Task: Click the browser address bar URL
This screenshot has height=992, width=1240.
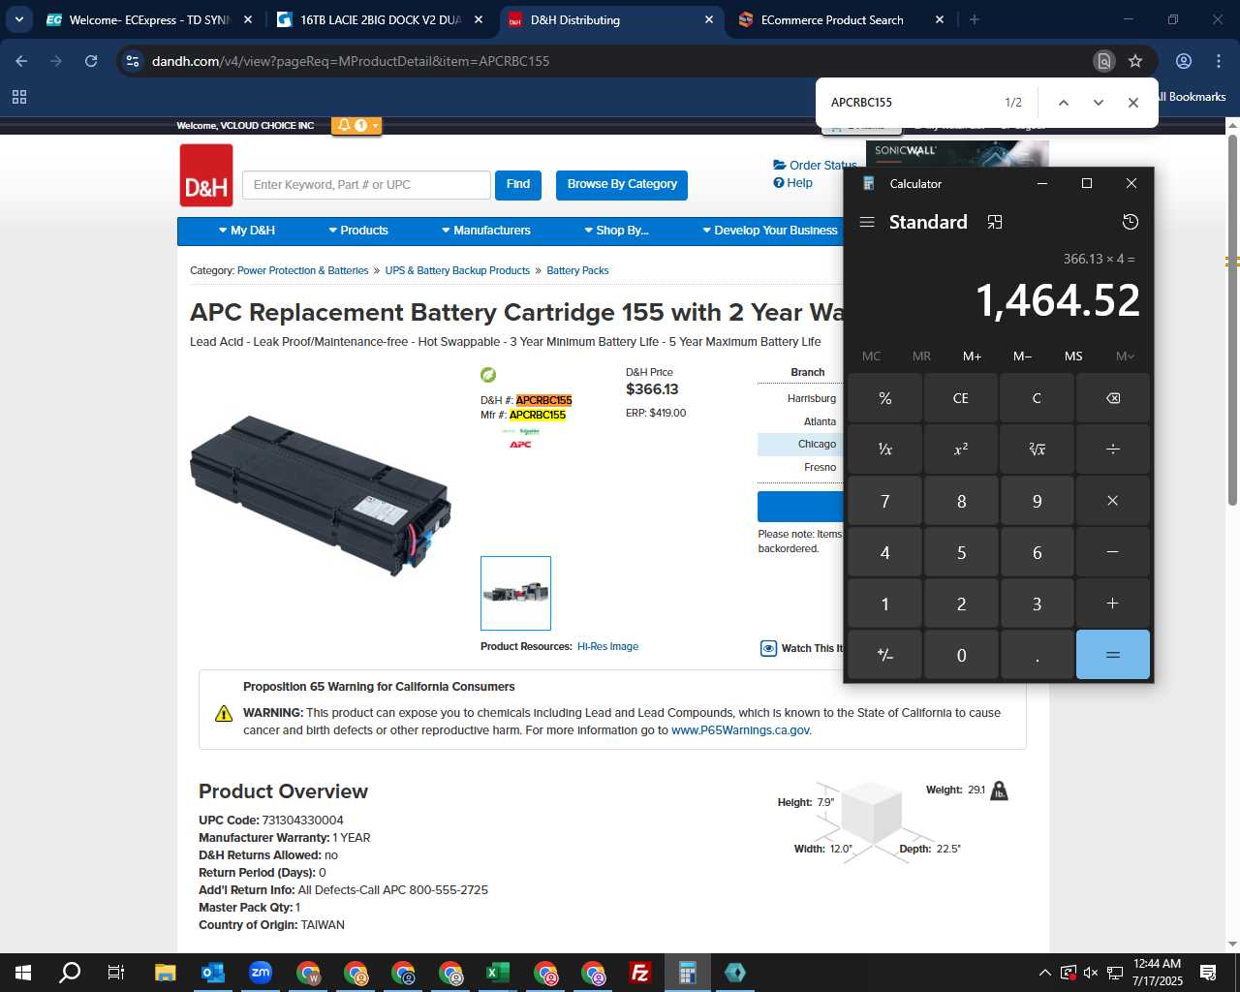Action: click(351, 61)
